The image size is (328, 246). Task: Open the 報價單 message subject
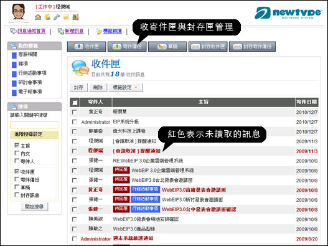120,112
